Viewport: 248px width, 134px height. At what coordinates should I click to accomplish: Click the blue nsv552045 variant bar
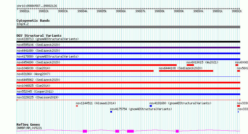pos(128,94)
